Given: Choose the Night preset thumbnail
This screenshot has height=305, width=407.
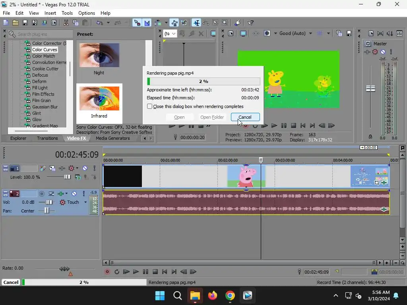Looking at the screenshot, I should click(99, 55).
